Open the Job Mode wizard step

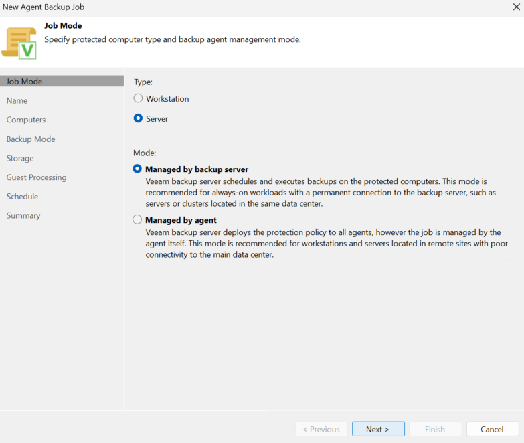click(x=62, y=81)
